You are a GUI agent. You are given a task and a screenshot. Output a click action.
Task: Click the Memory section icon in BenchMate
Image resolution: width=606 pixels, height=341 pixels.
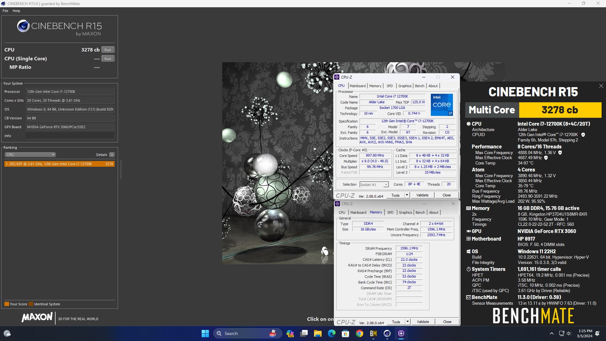point(468,208)
